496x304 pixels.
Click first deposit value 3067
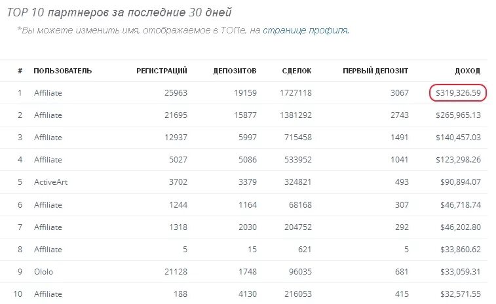(x=400, y=93)
